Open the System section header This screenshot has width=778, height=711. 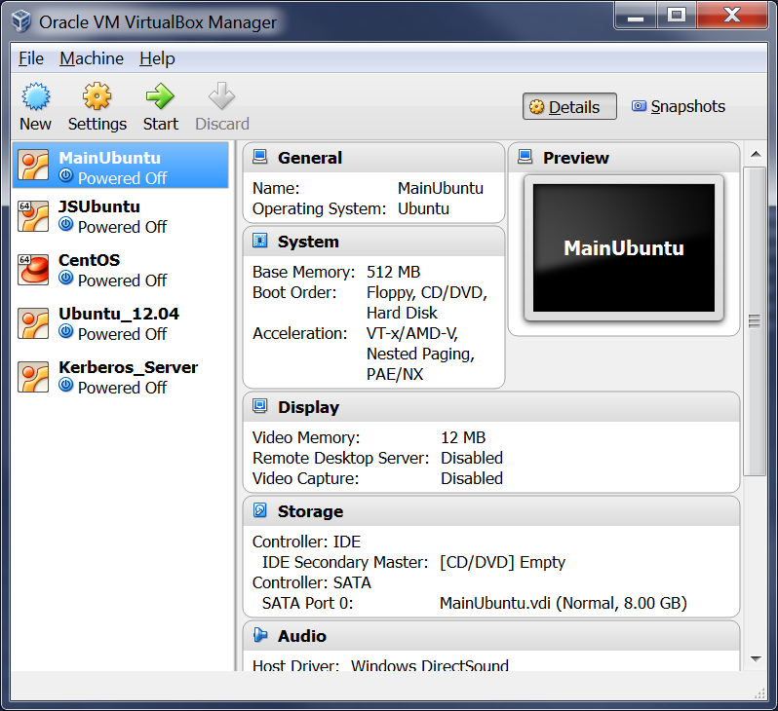click(373, 242)
